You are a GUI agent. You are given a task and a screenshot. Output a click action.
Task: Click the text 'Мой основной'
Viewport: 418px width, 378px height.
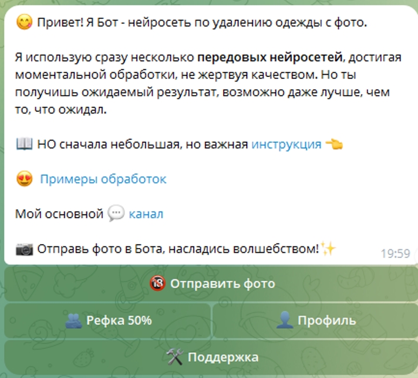tap(59, 214)
